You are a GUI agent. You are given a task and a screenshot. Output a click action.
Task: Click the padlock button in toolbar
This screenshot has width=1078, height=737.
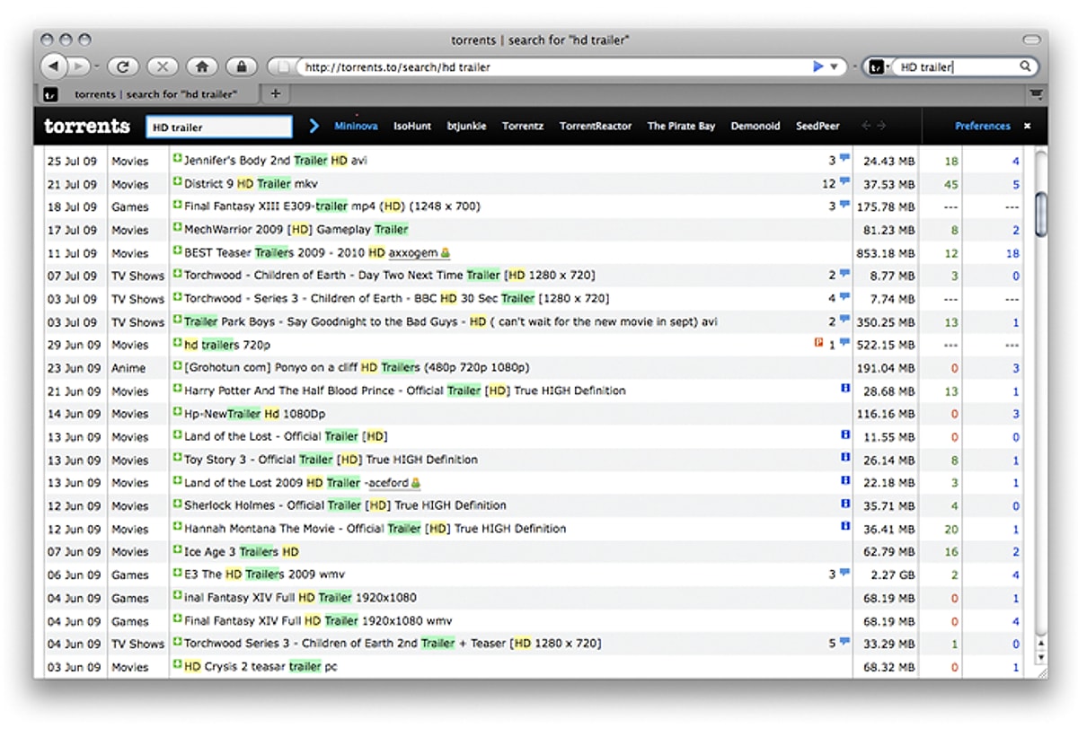click(x=241, y=66)
